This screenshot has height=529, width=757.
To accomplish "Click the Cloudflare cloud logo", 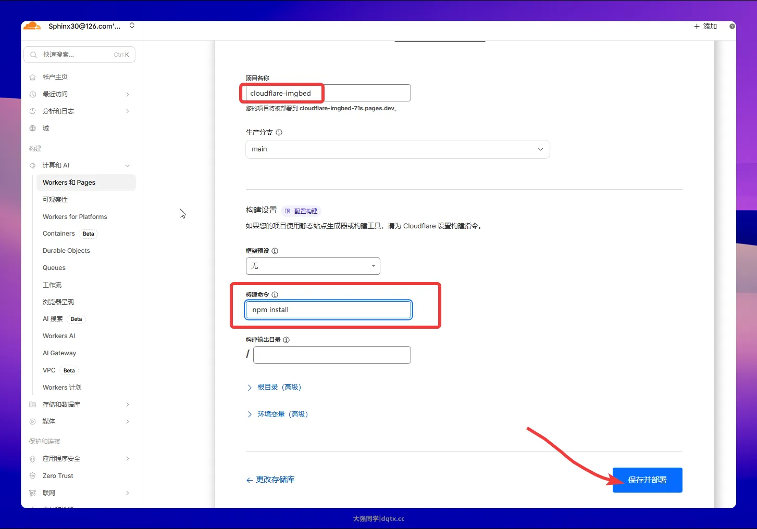I will [32, 26].
